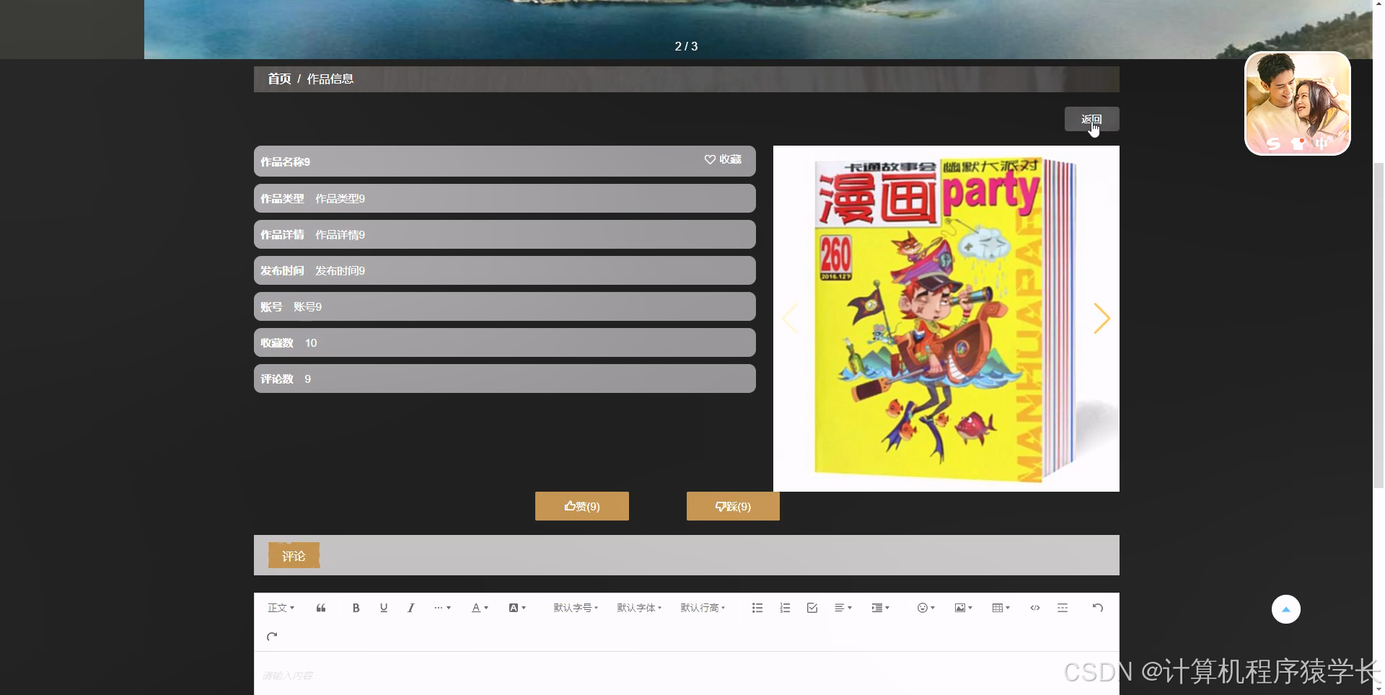Click the 评论数 9 row
The width and height of the screenshot is (1385, 695).
[x=505, y=379]
